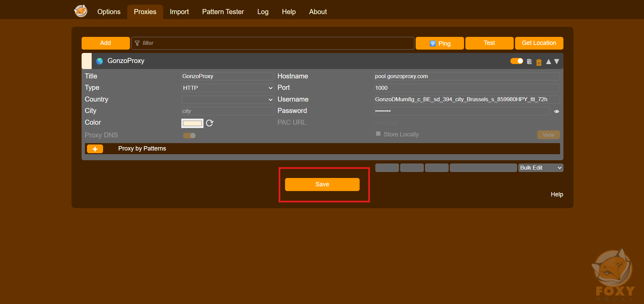Screen dimensions: 644x304
Task: Click the FoxyProxy fox logo in header
Action: click(81, 11)
